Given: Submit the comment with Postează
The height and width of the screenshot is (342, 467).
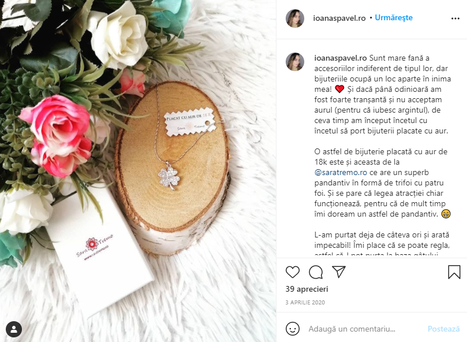Looking at the screenshot, I should click(x=443, y=329).
